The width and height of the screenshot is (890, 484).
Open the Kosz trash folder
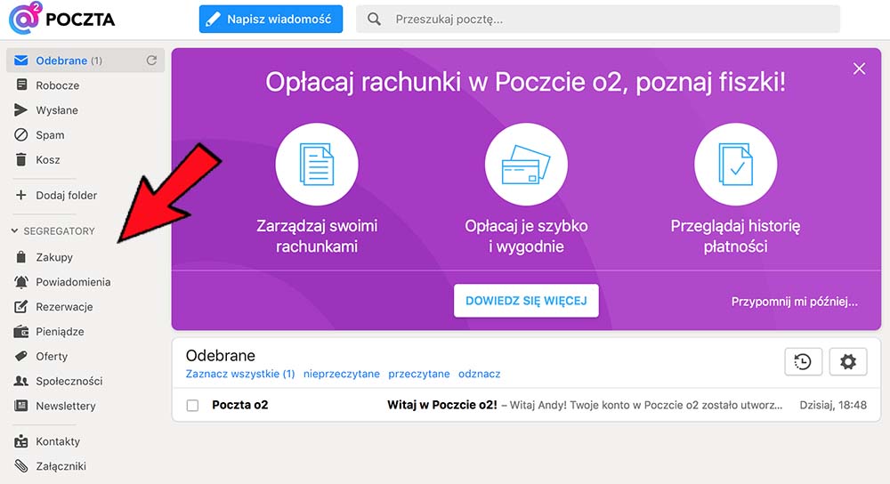click(48, 160)
